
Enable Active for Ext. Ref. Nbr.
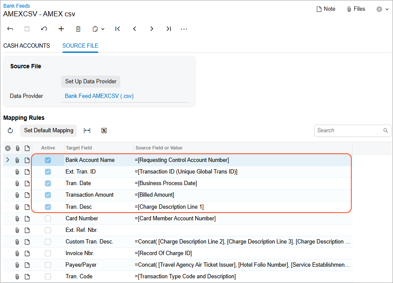(x=48, y=230)
